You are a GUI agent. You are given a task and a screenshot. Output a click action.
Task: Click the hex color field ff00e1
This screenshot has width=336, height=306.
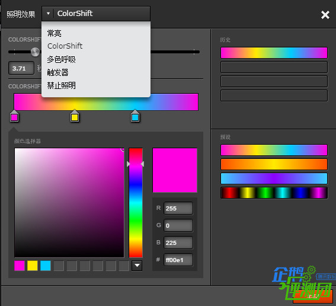pyautogui.click(x=178, y=260)
